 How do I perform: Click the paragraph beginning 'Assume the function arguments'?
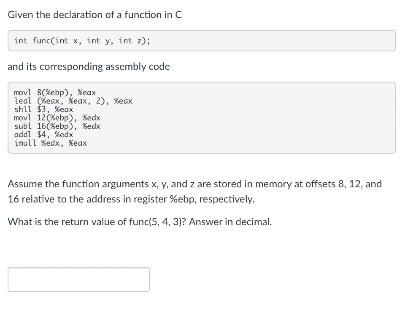coord(194,192)
